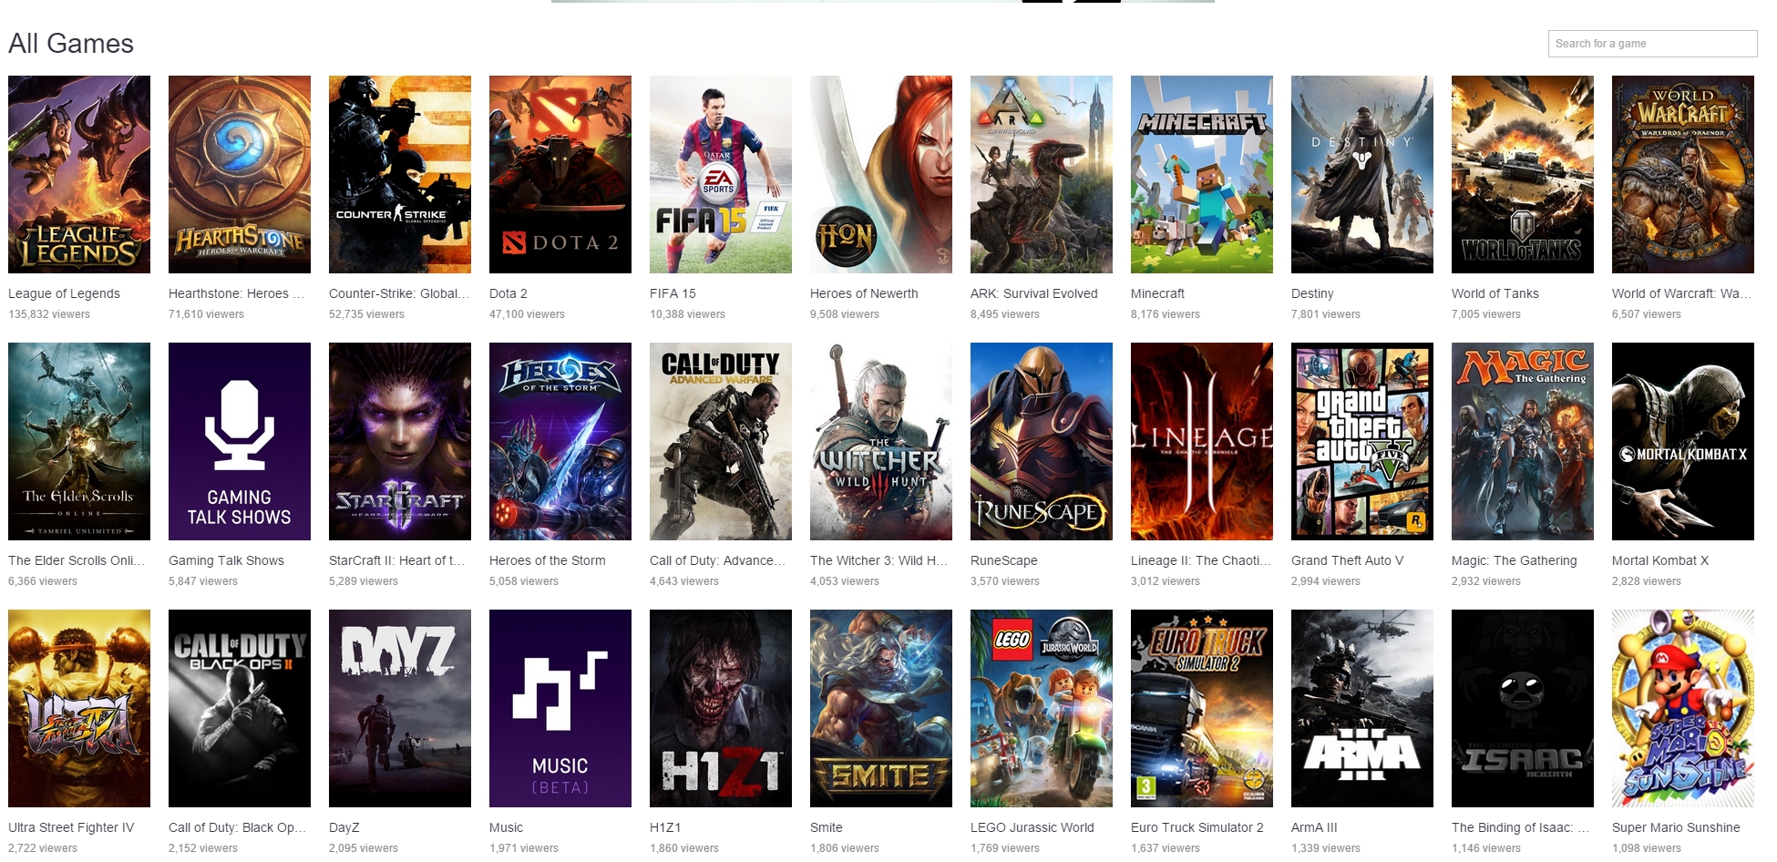Open the FIFA 15 title link

click(x=673, y=293)
